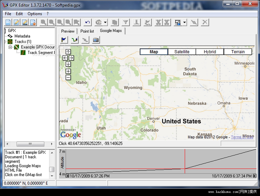Select the Example GPX Document track
Screen dimensions: 260x196
click(x=38, y=47)
